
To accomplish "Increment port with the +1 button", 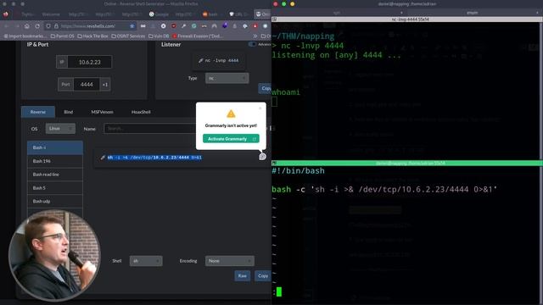I will [105, 85].
